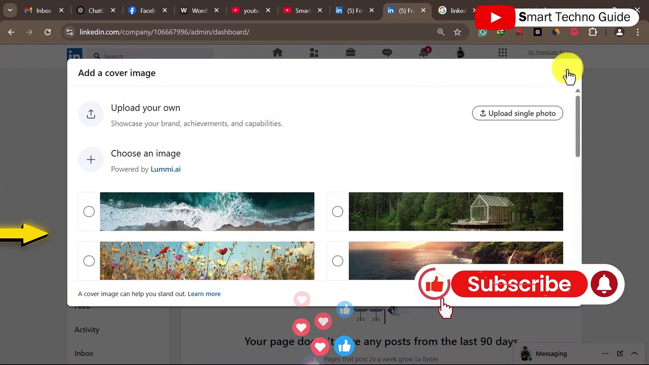Click the LinkedIn search field
Viewport: 649px width, 365px height.
[150, 56]
